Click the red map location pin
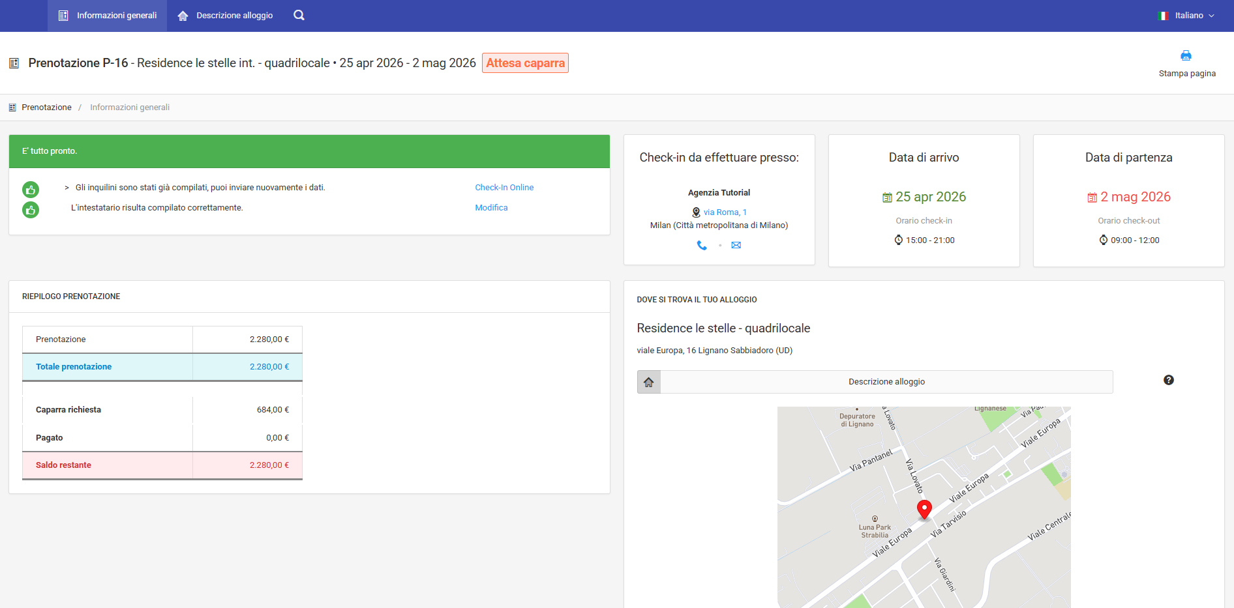This screenshot has width=1234, height=608. click(924, 508)
